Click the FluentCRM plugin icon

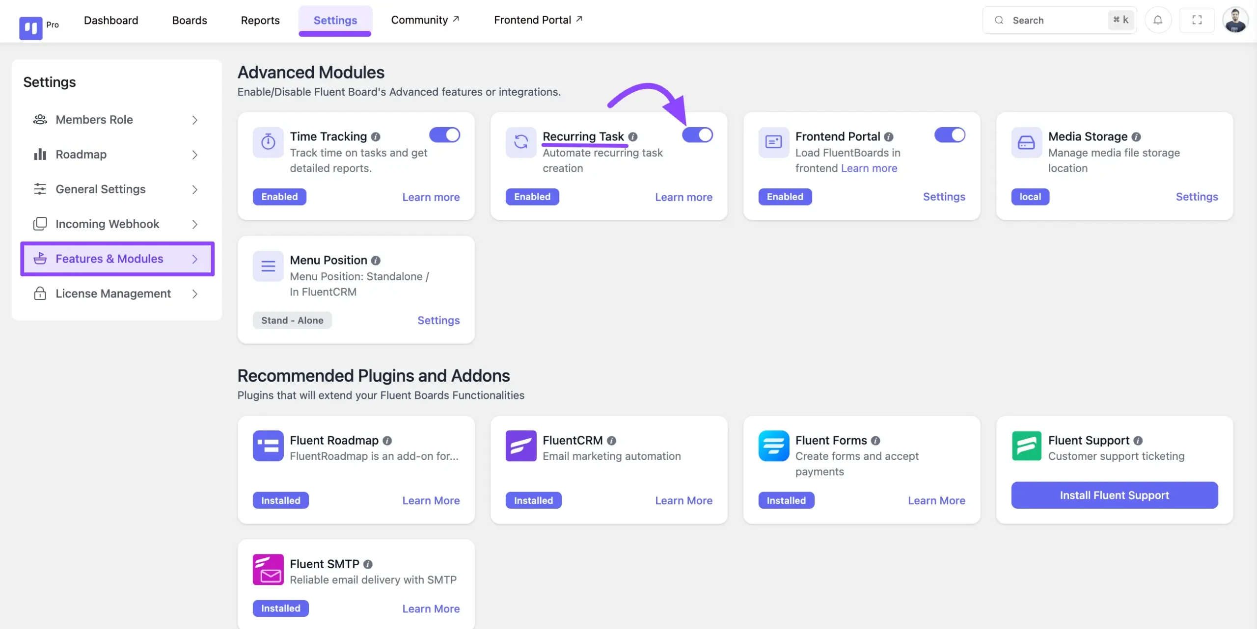click(521, 446)
